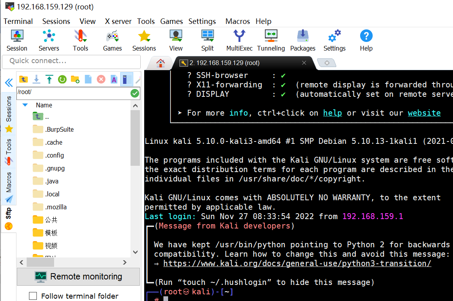Select the Tools vertical side tab
The width and height of the screenshot is (453, 301).
tap(9, 152)
